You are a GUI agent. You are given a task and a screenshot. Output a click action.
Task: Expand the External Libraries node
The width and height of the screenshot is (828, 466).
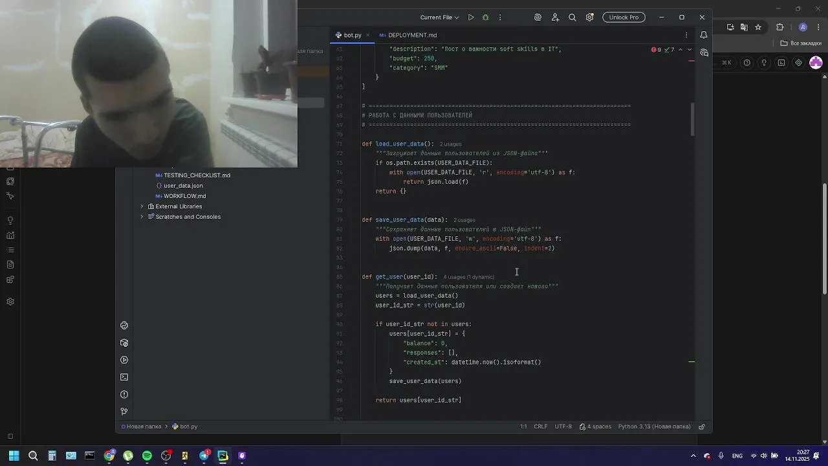point(142,206)
